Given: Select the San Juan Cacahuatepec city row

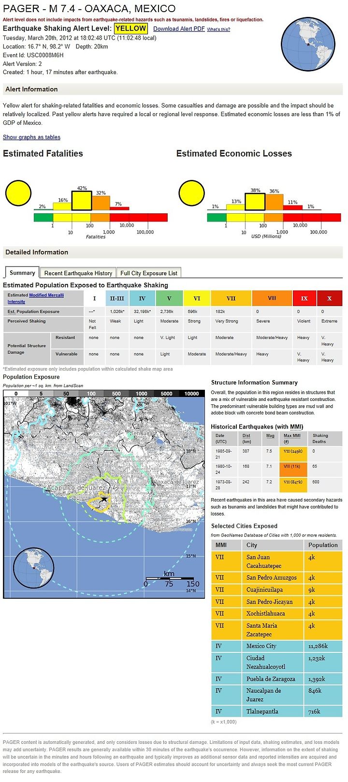Looking at the screenshot, I should pos(277,561).
